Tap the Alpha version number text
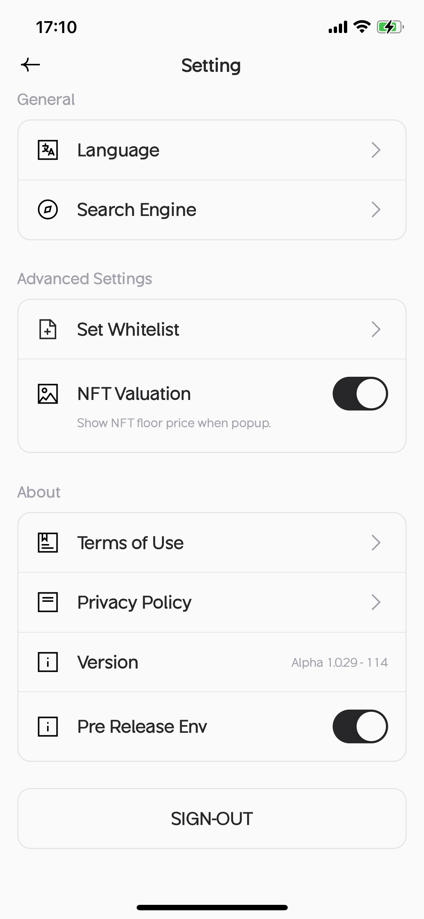The height and width of the screenshot is (919, 424). coord(340,662)
